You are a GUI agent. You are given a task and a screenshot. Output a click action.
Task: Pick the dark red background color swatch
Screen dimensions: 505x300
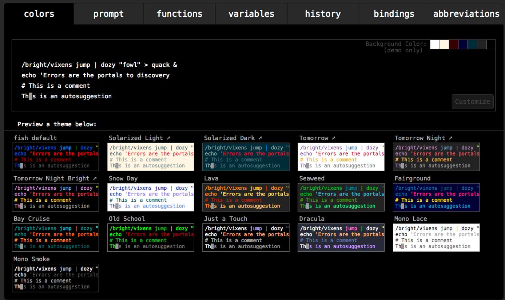[x=453, y=44]
